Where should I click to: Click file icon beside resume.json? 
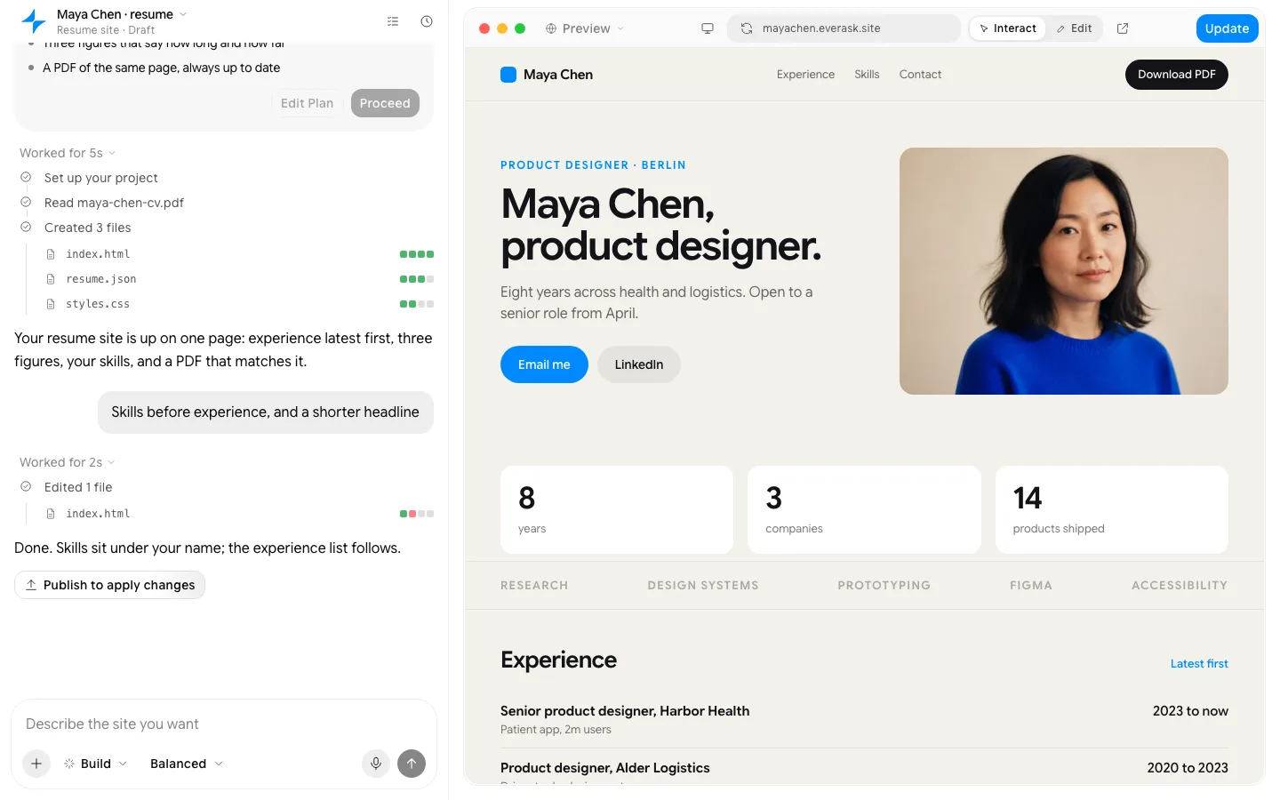(51, 279)
